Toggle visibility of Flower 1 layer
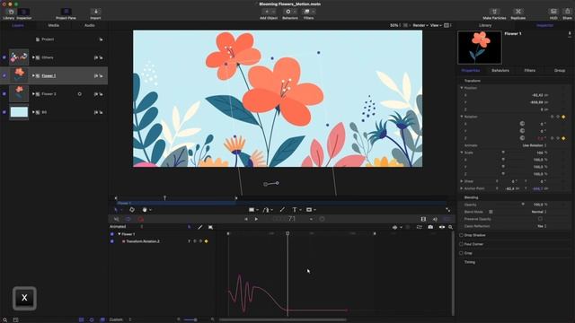Screen dimensions: 575x323 [x=4, y=75]
